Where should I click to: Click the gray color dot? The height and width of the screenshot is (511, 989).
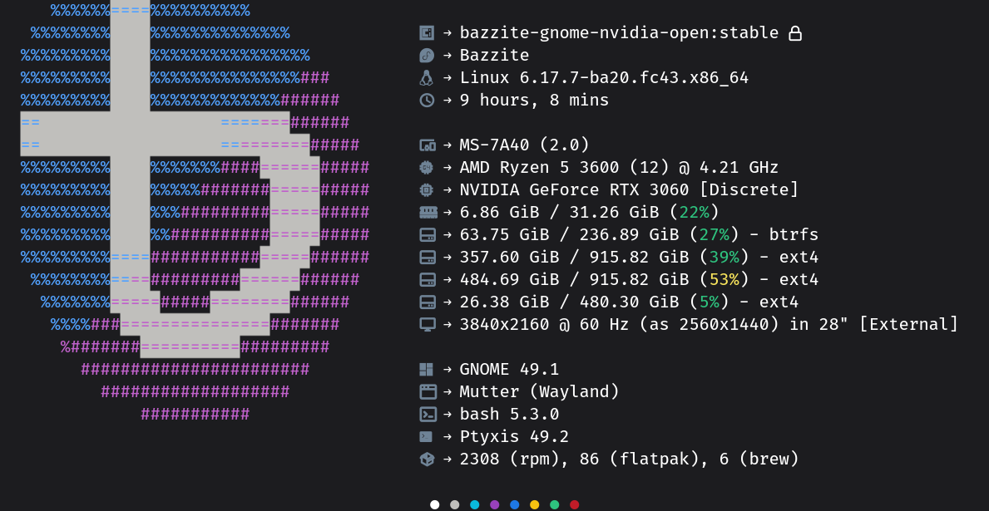[x=455, y=504]
